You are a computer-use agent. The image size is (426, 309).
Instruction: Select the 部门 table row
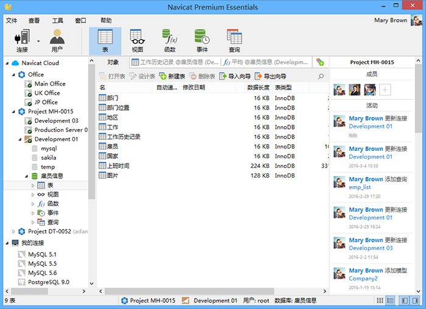tap(213, 98)
